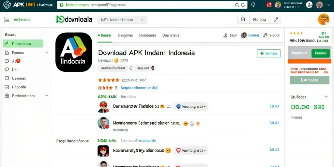Click the Nierang button

[x=259, y=19]
